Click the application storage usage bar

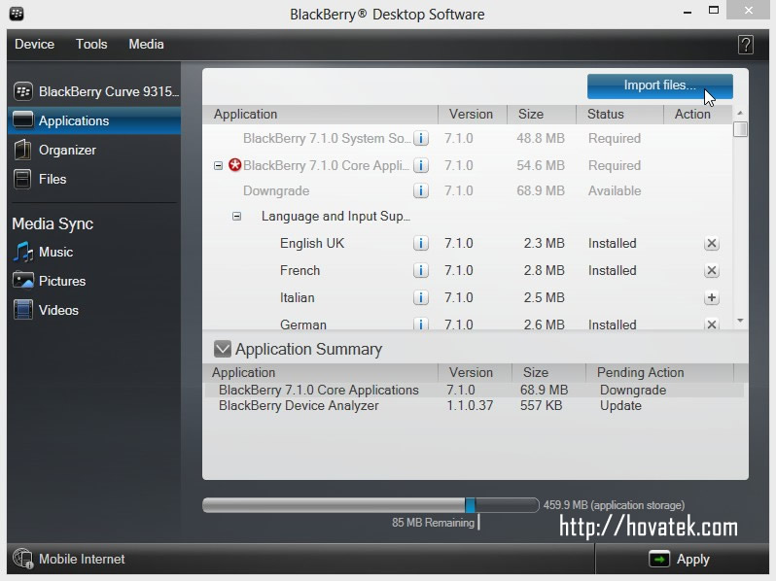370,505
